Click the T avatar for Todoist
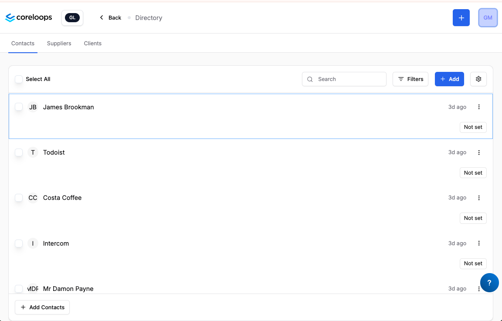The height and width of the screenshot is (321, 502). tap(33, 152)
